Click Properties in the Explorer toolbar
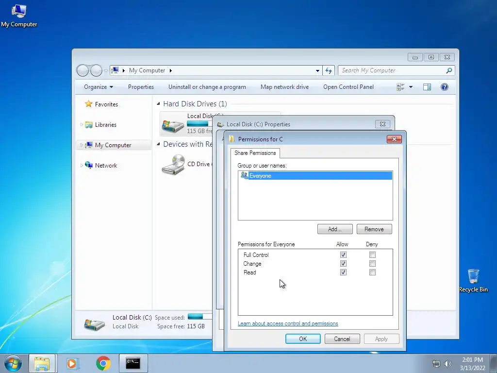The image size is (497, 373). [141, 87]
